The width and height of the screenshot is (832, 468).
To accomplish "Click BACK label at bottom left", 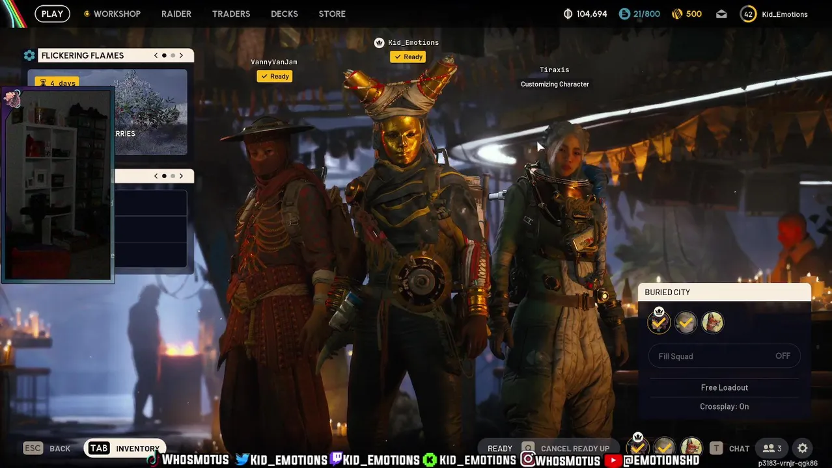I will [60, 448].
